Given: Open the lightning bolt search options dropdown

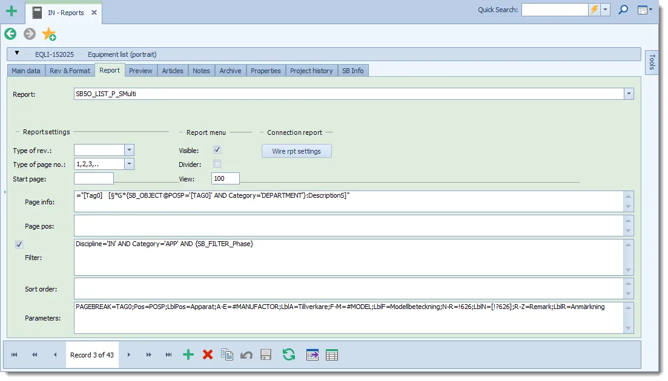Looking at the screenshot, I should (x=605, y=10).
